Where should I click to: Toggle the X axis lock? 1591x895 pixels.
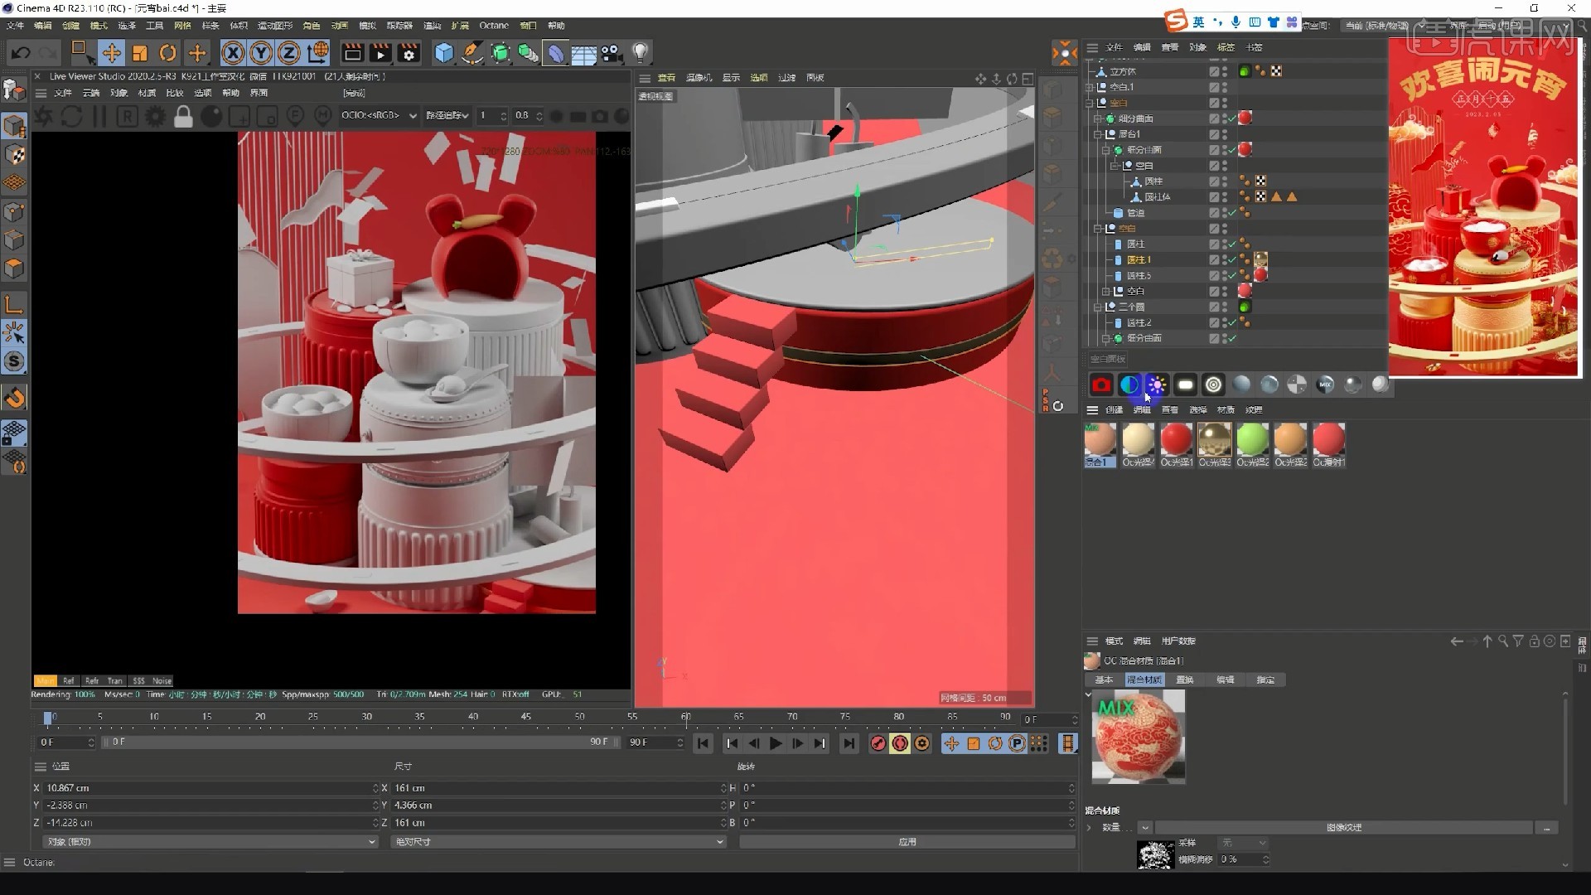[x=234, y=53]
